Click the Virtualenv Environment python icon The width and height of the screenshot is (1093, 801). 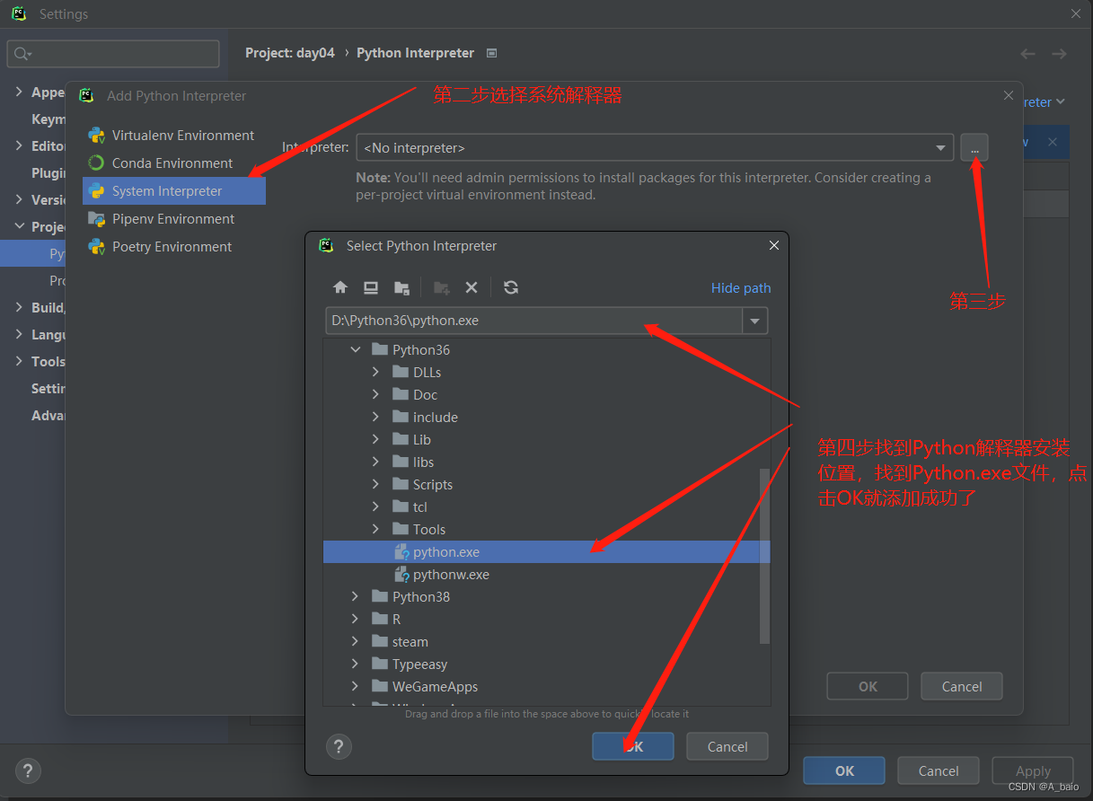point(96,136)
